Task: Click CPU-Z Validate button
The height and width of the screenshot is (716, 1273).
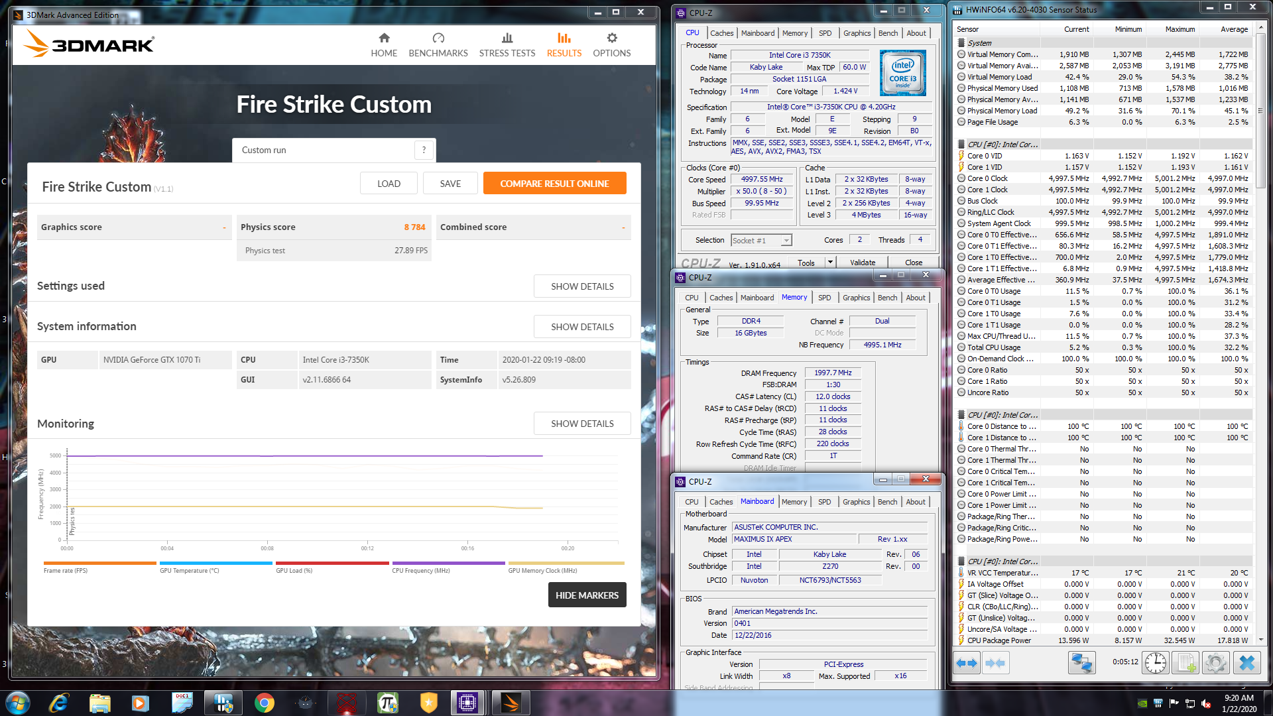Action: click(863, 263)
